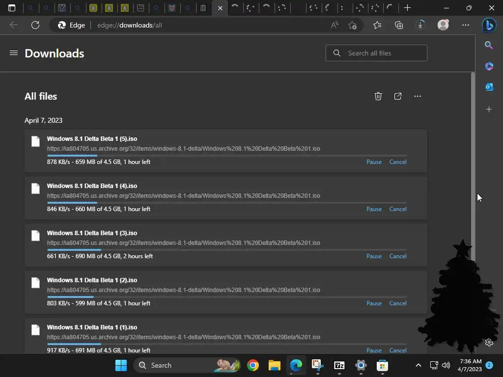Open the source URL under (2).iso
The width and height of the screenshot is (503, 377).
(x=184, y=290)
